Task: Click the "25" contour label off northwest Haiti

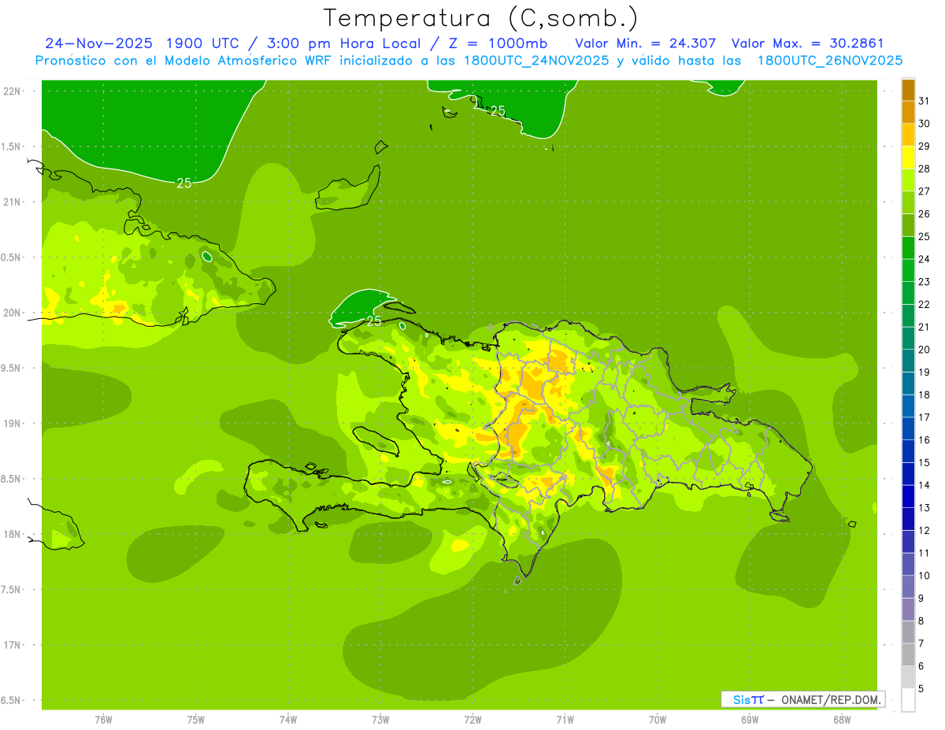Action: 374,321
